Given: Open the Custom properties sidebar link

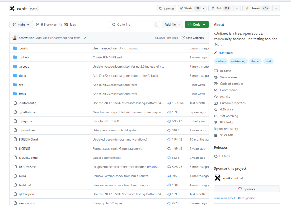Looking at the screenshot, I should click(233, 103).
